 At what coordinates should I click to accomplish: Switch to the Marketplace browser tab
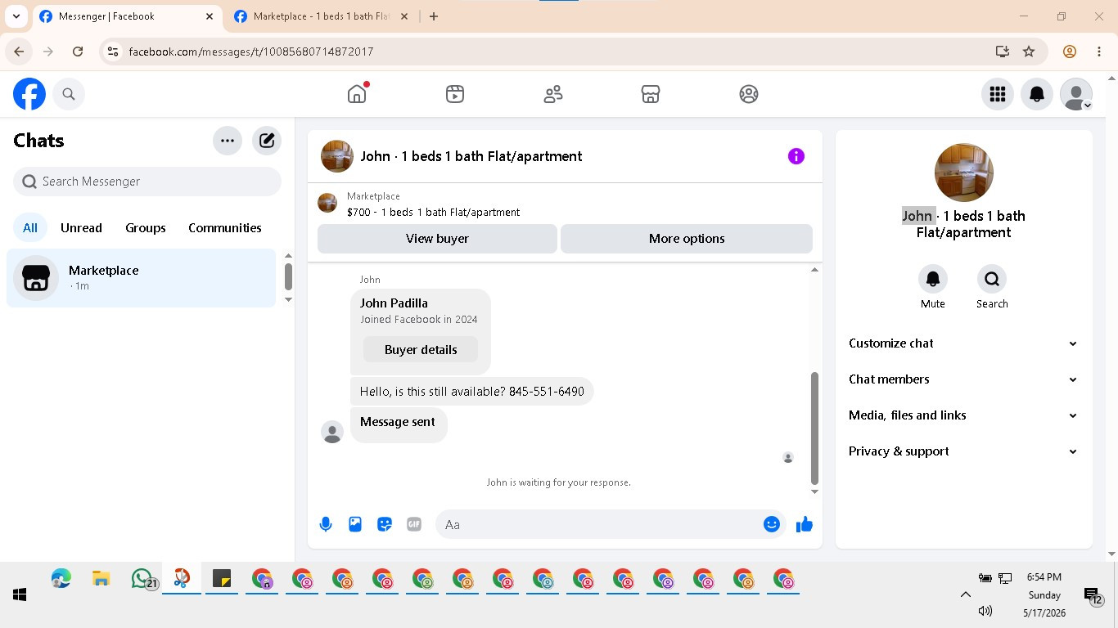[322, 16]
